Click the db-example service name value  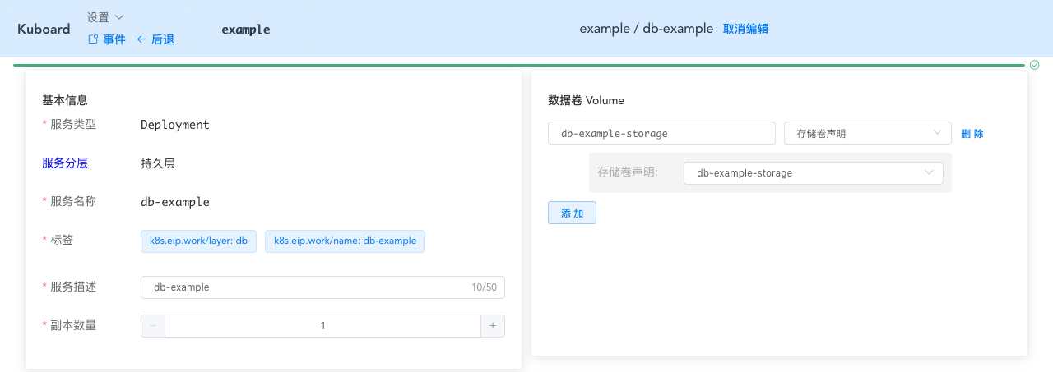(175, 202)
